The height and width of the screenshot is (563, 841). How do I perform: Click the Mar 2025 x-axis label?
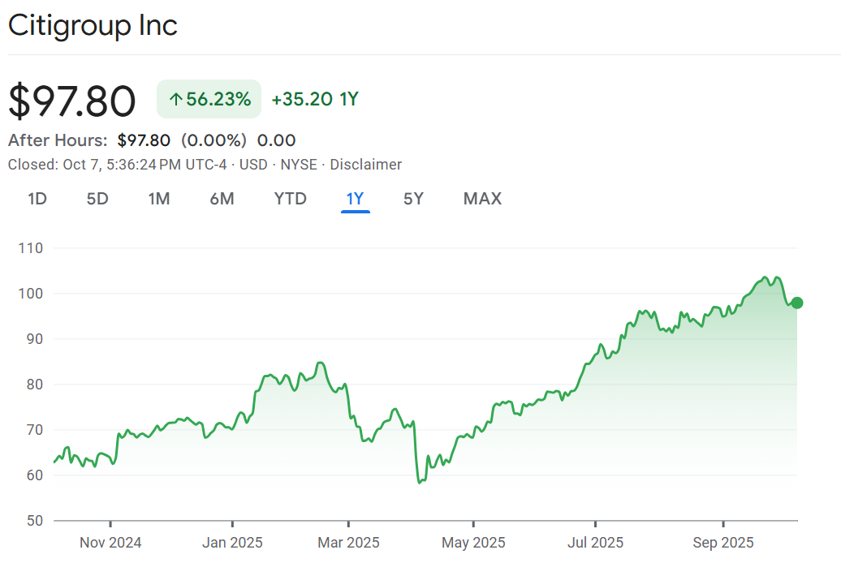click(348, 543)
